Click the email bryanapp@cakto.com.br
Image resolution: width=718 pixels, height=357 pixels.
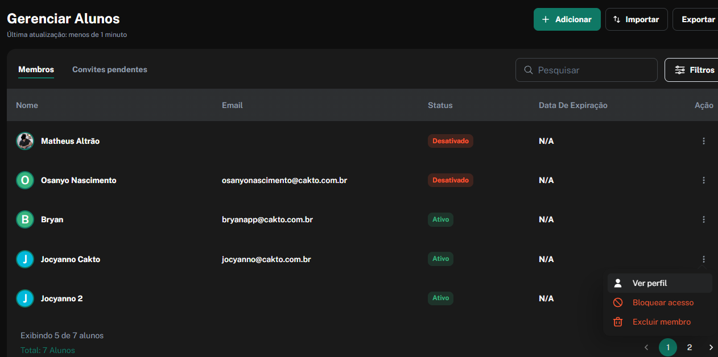tap(267, 219)
